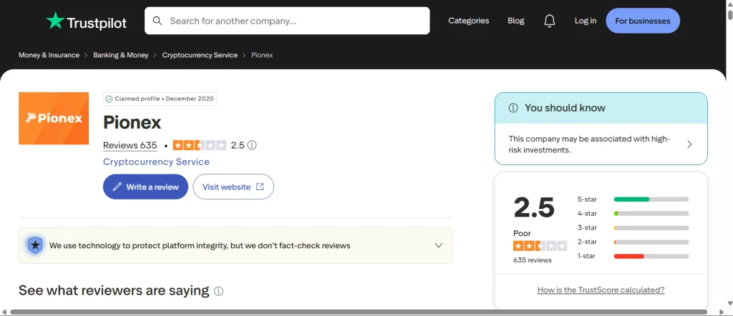The width and height of the screenshot is (733, 316).
Task: Click the Trustpilot logo
Action: point(86,21)
